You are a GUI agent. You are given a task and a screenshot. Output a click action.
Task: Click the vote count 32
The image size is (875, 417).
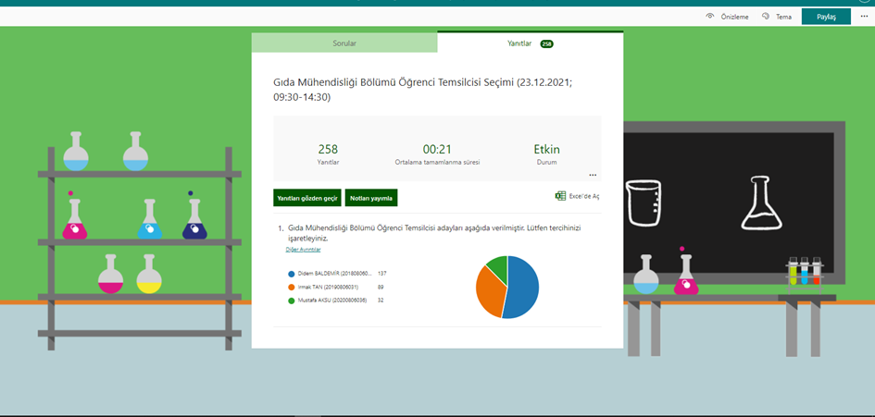click(x=381, y=300)
